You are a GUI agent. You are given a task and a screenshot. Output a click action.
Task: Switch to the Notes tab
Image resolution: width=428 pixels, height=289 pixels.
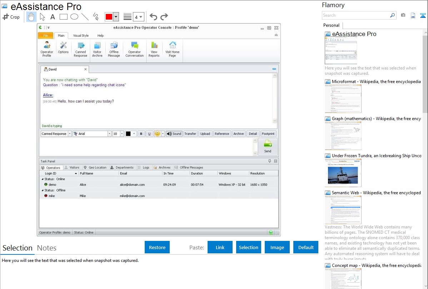[47, 248]
